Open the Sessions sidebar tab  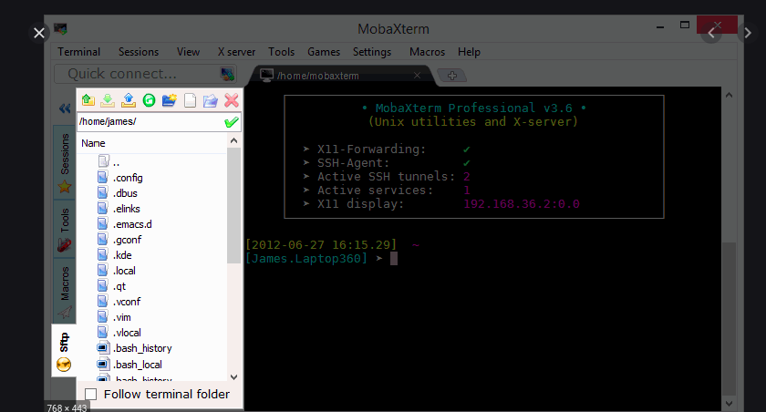(65, 162)
